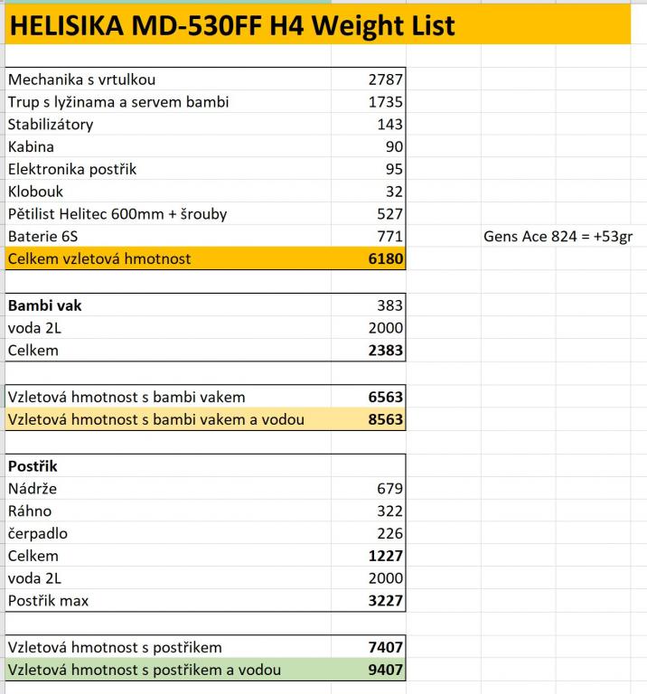
Task: Click the Gens Ace 824 note cell
Action: click(x=551, y=237)
